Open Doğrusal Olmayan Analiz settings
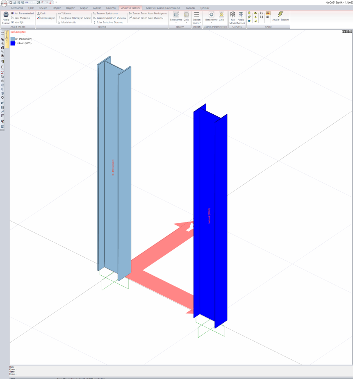 (x=75, y=18)
